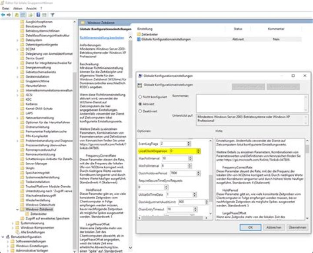
Task: Open the Datei menu
Action: 6,8
